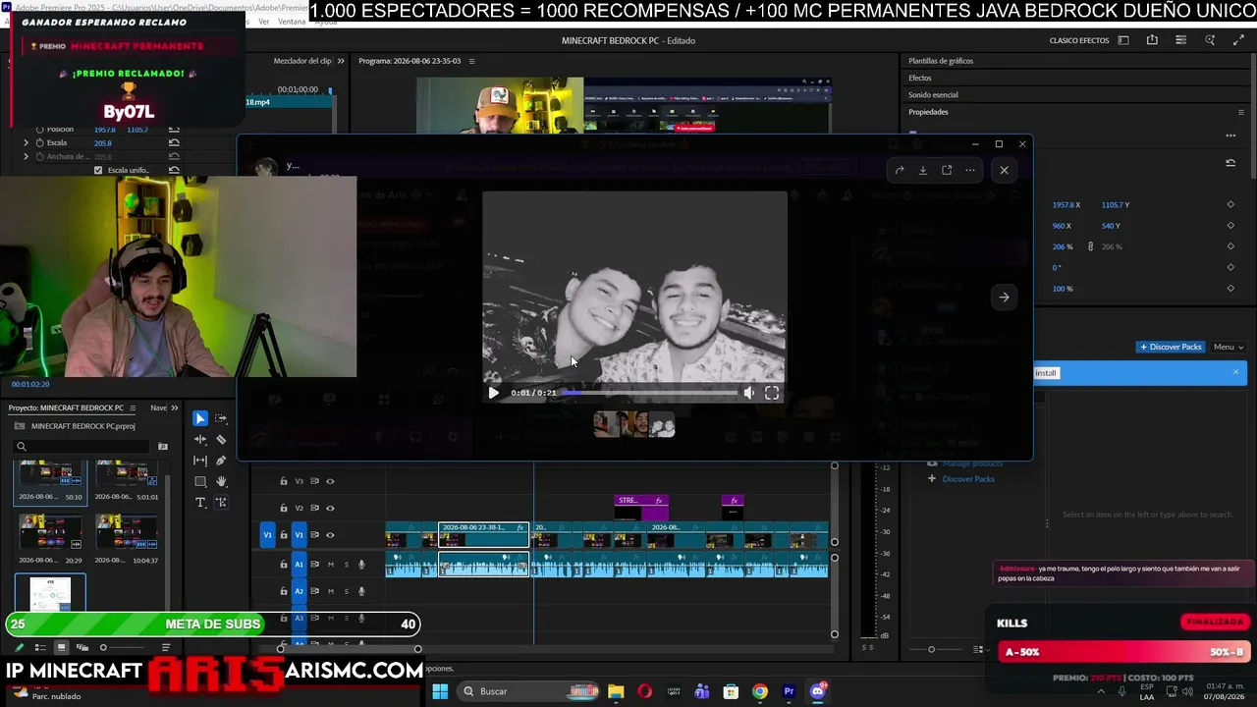The image size is (1257, 707).
Task: Open more options in the media viewer
Action: (970, 170)
